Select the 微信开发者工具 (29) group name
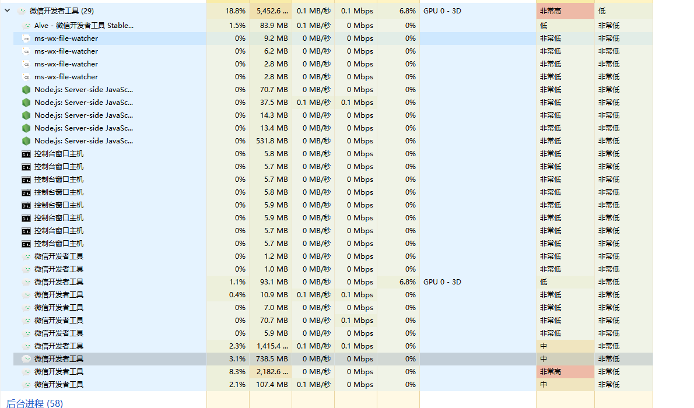Screen dimensions: 694x408 61,11
